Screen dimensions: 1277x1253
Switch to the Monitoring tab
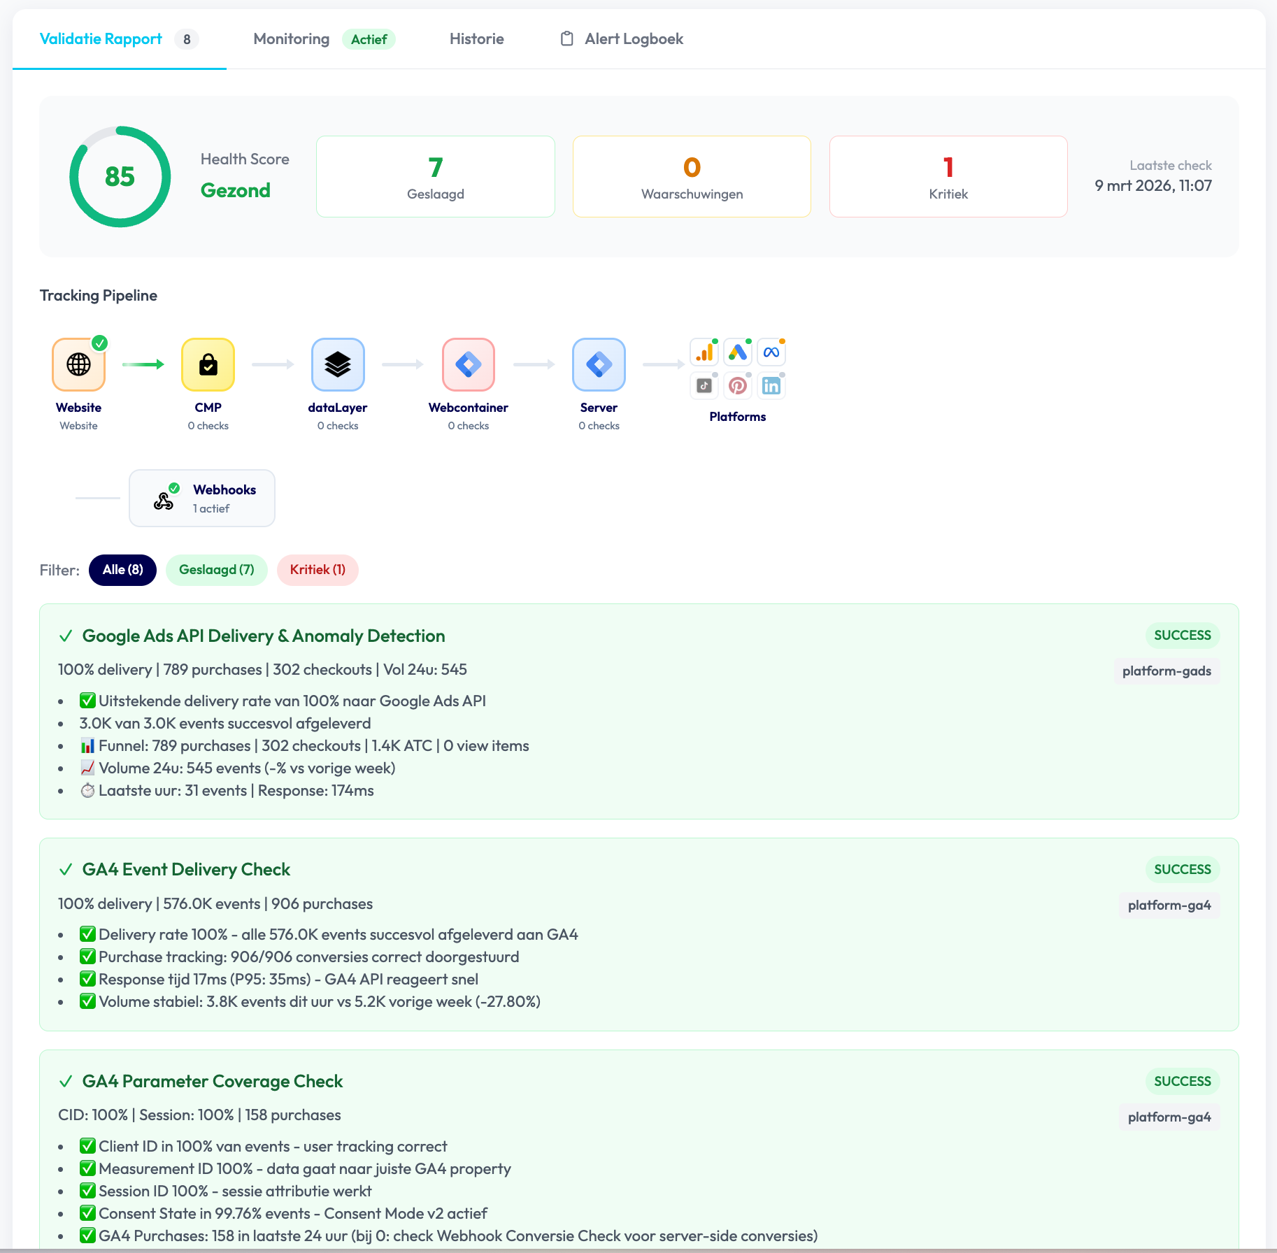point(292,39)
